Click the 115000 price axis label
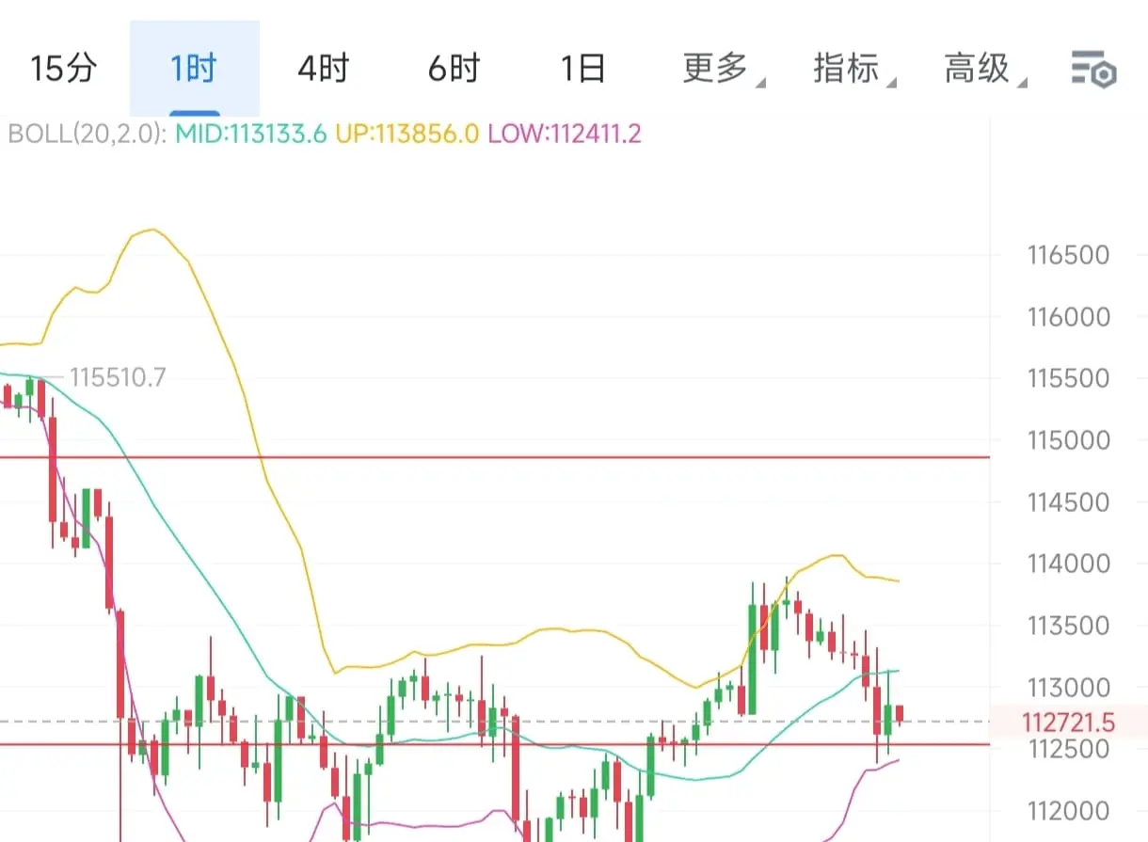 [1068, 440]
